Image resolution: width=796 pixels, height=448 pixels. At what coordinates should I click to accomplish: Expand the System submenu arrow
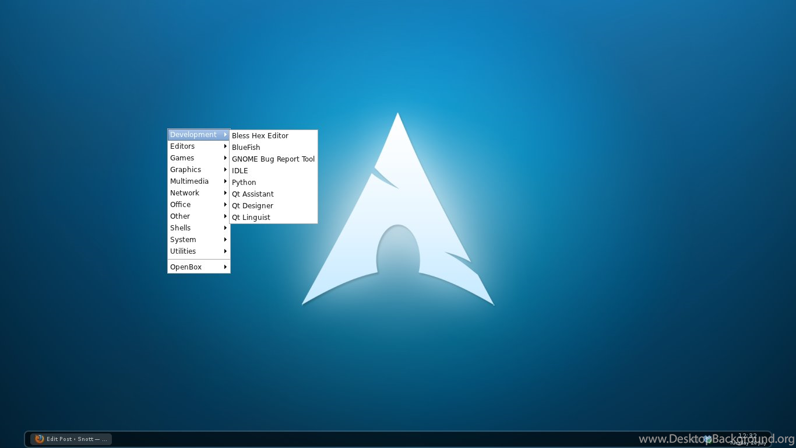(x=225, y=240)
